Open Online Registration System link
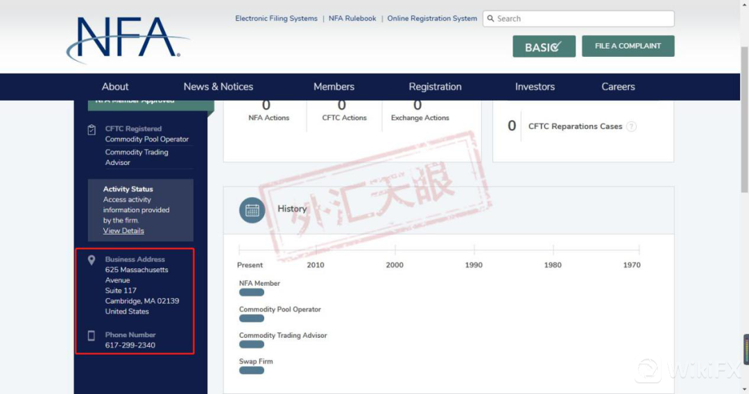This screenshot has height=394, width=749. point(432,19)
